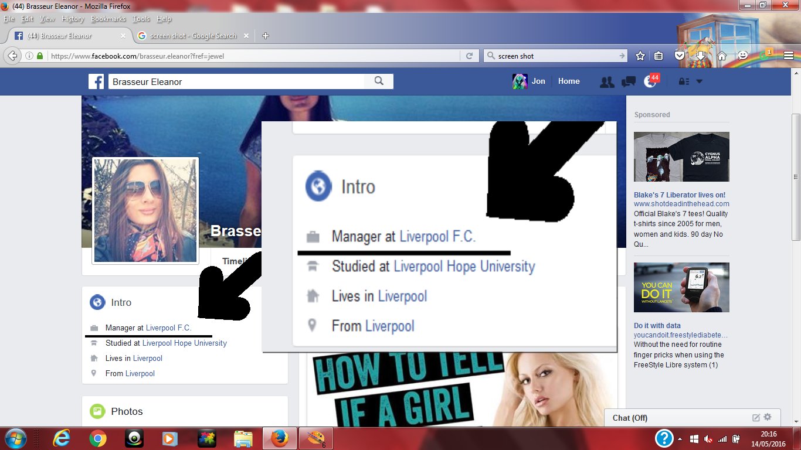Open the green Photos section icon
801x450 pixels.
click(x=98, y=411)
